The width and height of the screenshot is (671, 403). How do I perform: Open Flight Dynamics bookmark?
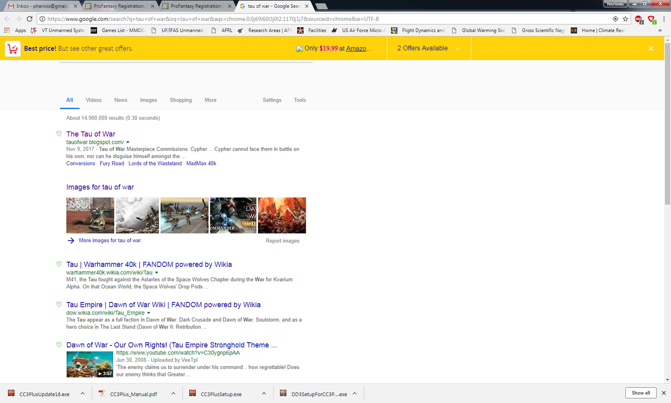(418, 30)
